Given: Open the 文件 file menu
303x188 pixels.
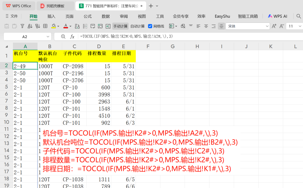Looking at the screenshot, I should (x=12, y=16).
